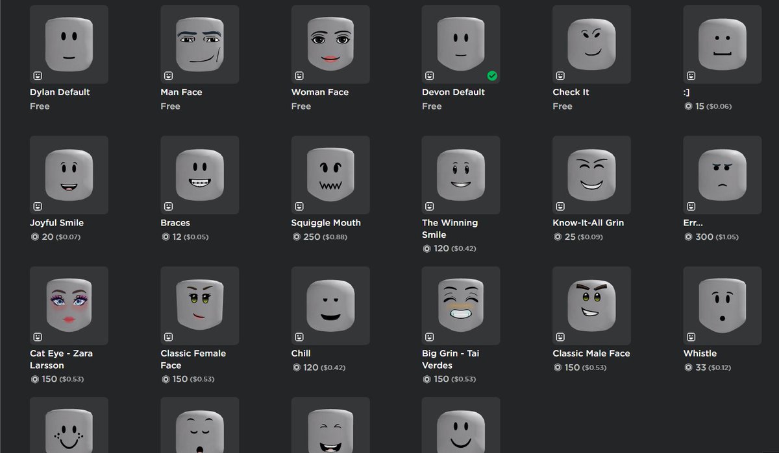Click the face-type icon on Man Face
The height and width of the screenshot is (453, 779).
pos(169,76)
